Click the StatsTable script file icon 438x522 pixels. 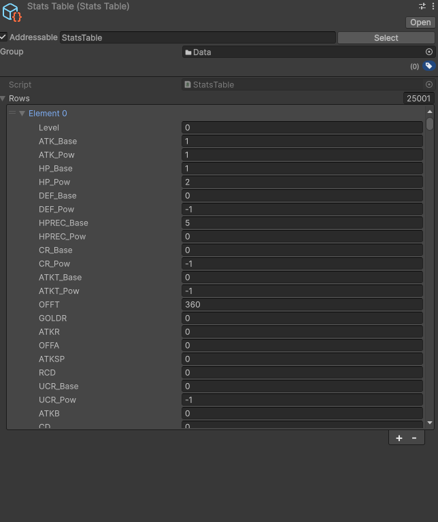(188, 84)
